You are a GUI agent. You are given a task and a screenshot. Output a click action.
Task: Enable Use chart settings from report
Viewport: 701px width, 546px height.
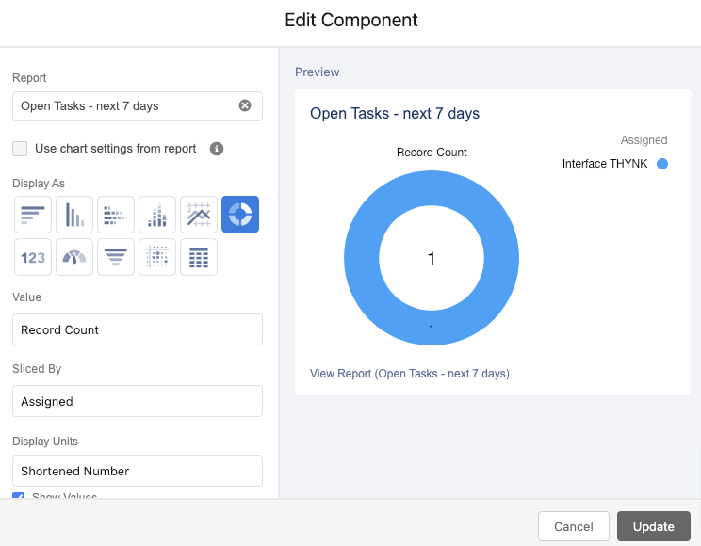coord(20,149)
